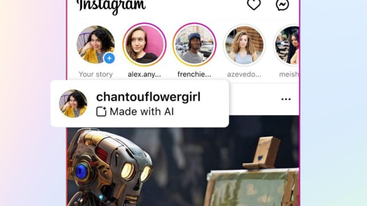Open the three-dot post options menu
The image size is (367, 206).
(286, 99)
